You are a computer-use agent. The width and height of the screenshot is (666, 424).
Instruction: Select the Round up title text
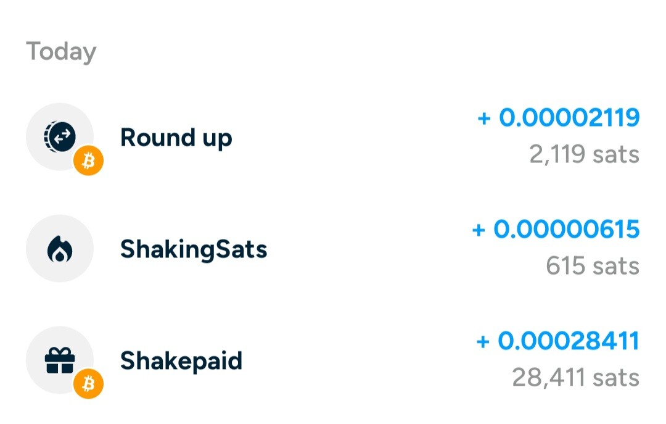pyautogui.click(x=176, y=138)
